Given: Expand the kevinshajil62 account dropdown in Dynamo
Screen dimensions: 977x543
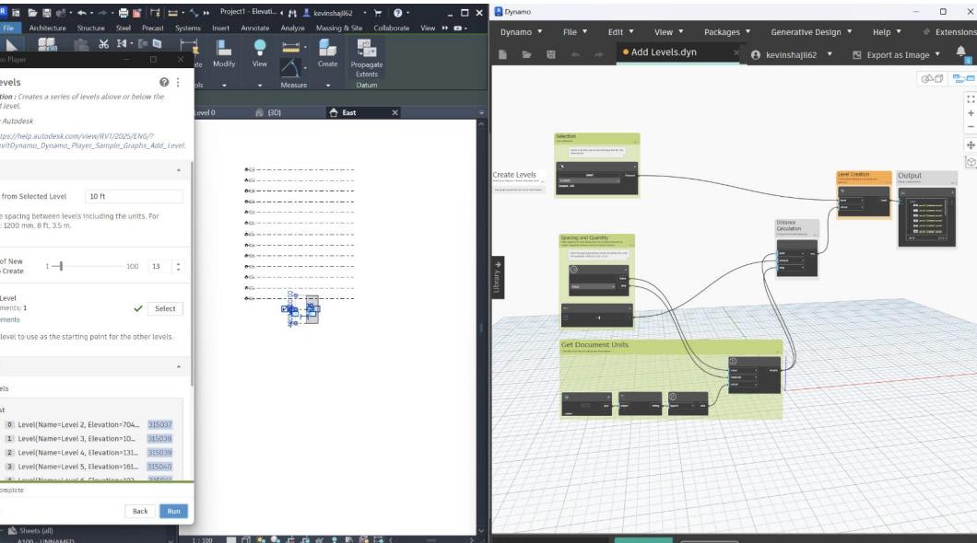Looking at the screenshot, I should 830,54.
